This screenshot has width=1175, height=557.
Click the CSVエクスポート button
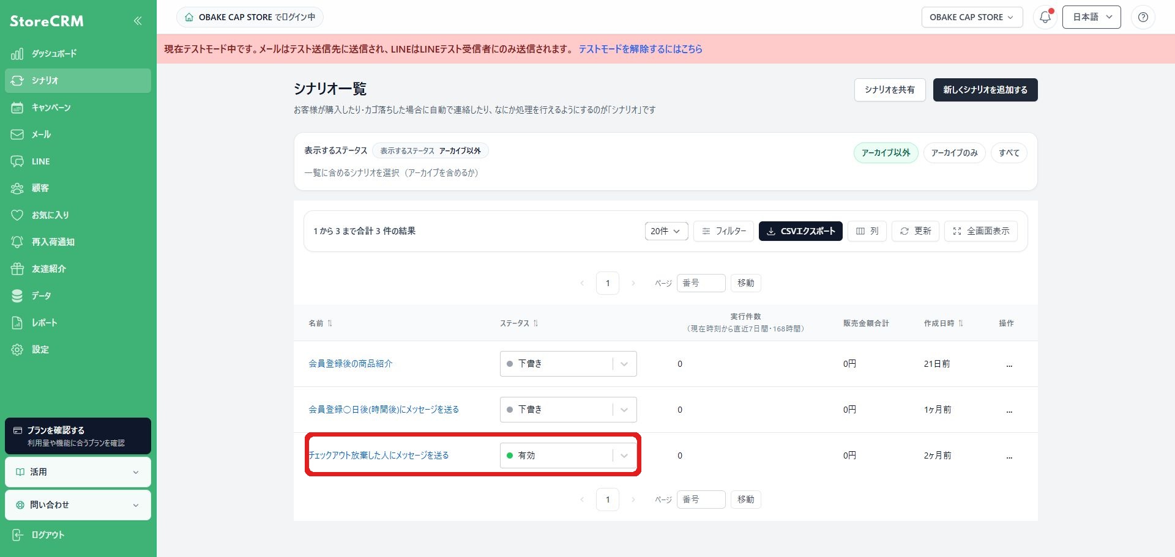pos(800,231)
